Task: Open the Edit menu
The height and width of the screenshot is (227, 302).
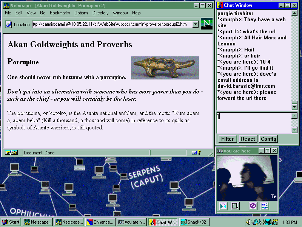Action: point(19,13)
